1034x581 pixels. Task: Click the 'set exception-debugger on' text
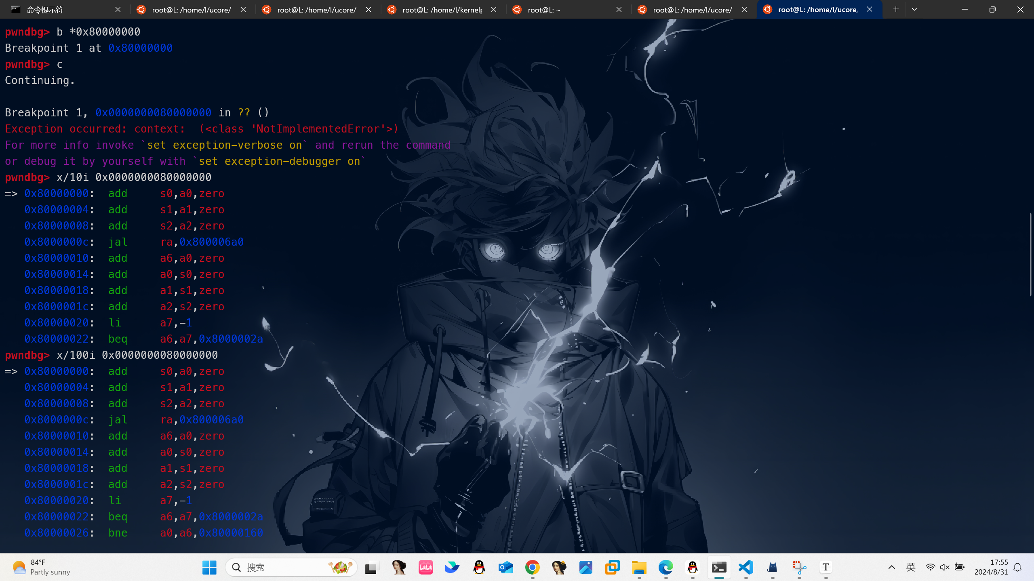280,161
